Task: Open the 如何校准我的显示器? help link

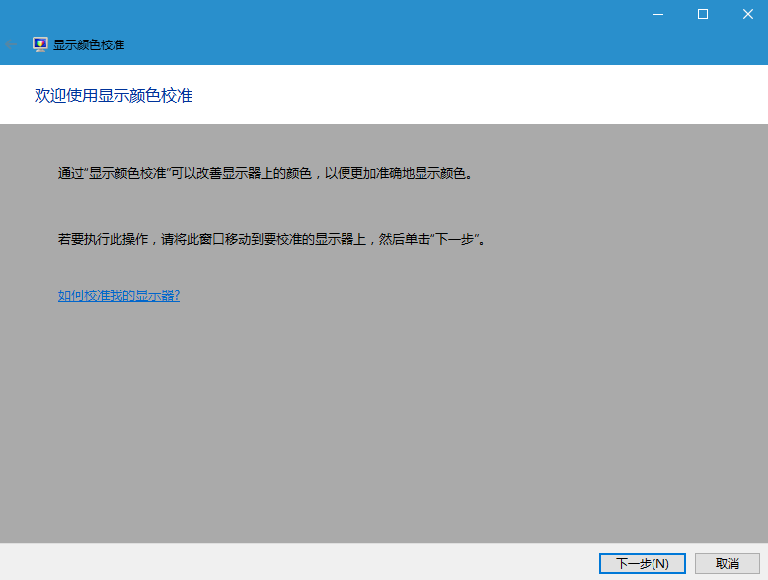Action: pos(118,295)
